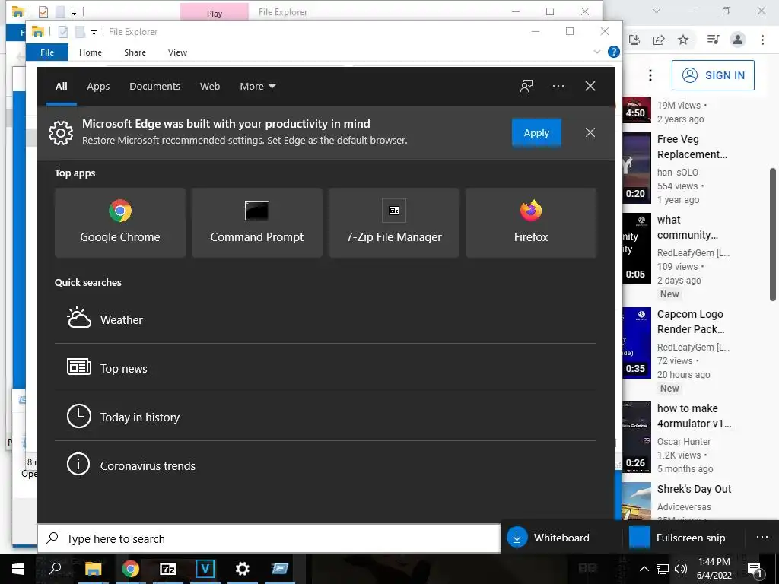Open YouTube settings three-dot menu beside SIGN IN
The width and height of the screenshot is (779, 584).
pos(650,75)
